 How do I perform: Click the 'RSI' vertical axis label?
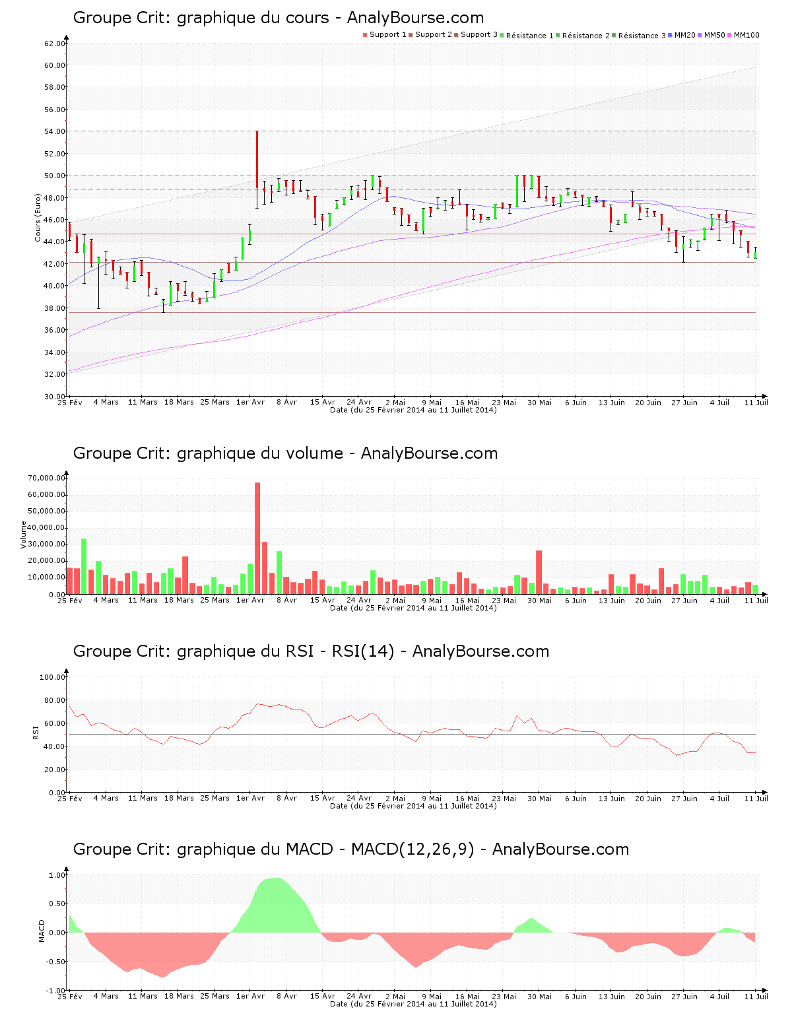click(x=36, y=733)
